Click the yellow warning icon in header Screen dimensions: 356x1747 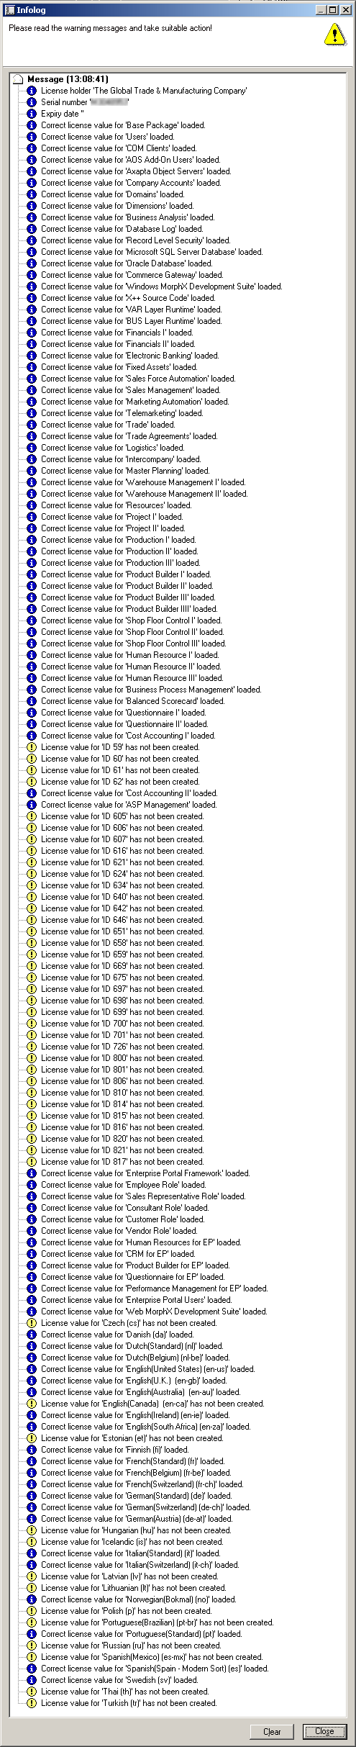[x=334, y=34]
